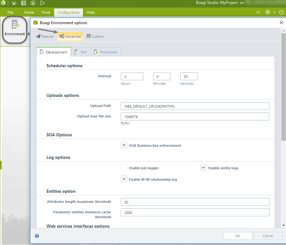Click the Work Portal icon in quick access bar
This screenshot has height=245, width=286.
point(33,3)
